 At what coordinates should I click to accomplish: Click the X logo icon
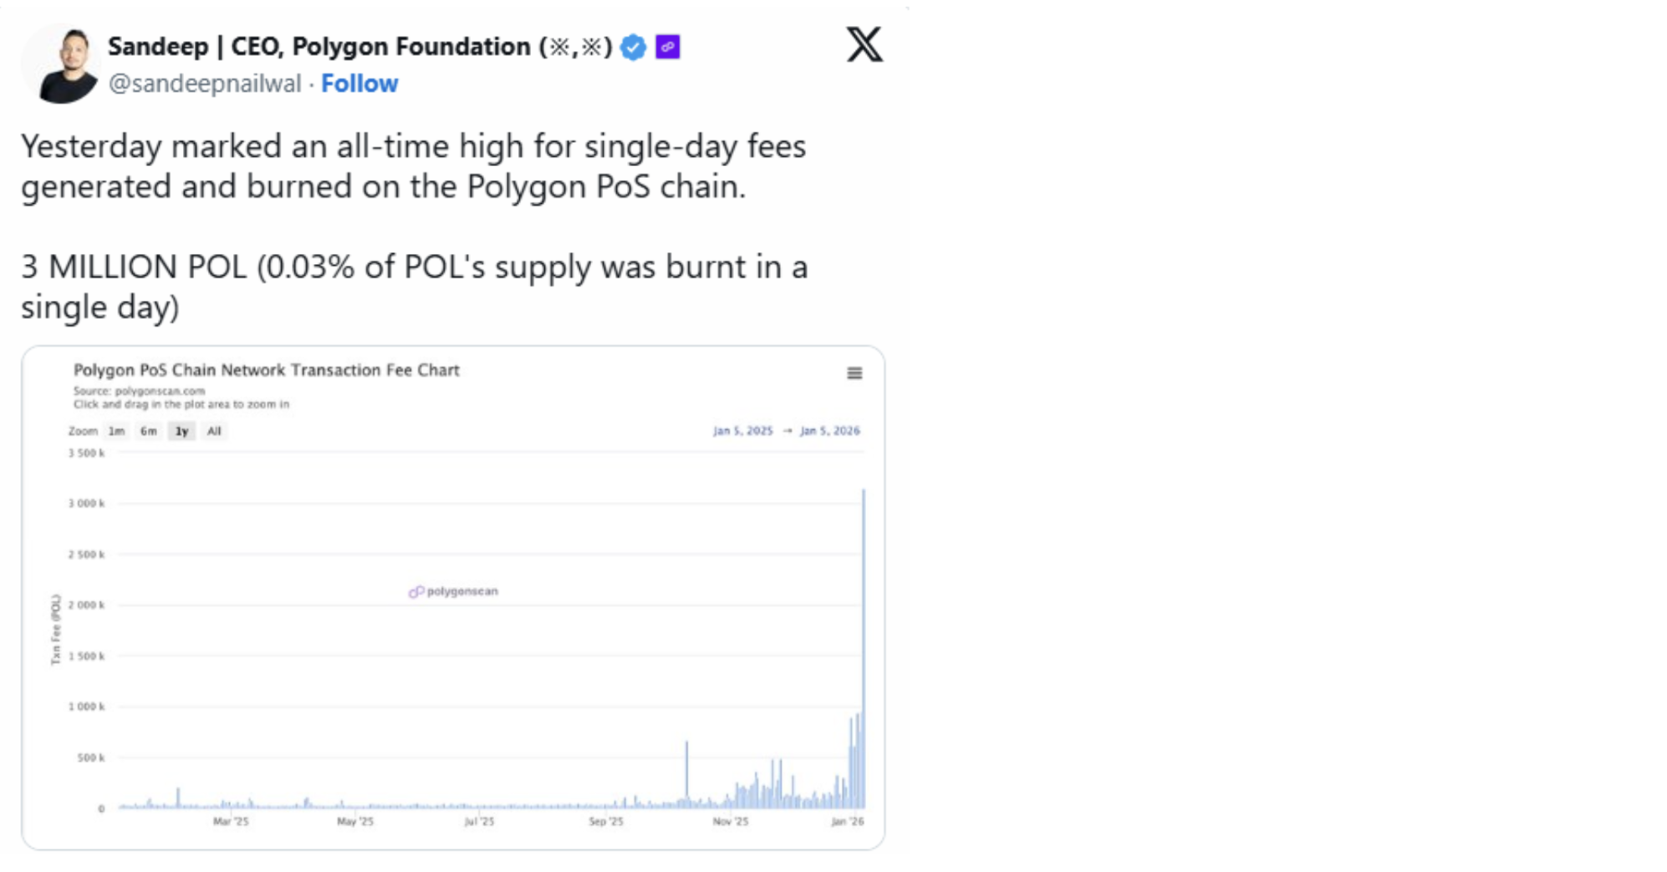pyautogui.click(x=864, y=45)
